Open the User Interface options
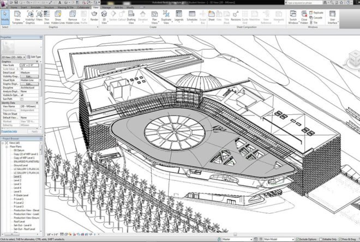 332,17
